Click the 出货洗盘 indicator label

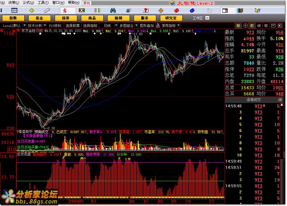click(24, 154)
